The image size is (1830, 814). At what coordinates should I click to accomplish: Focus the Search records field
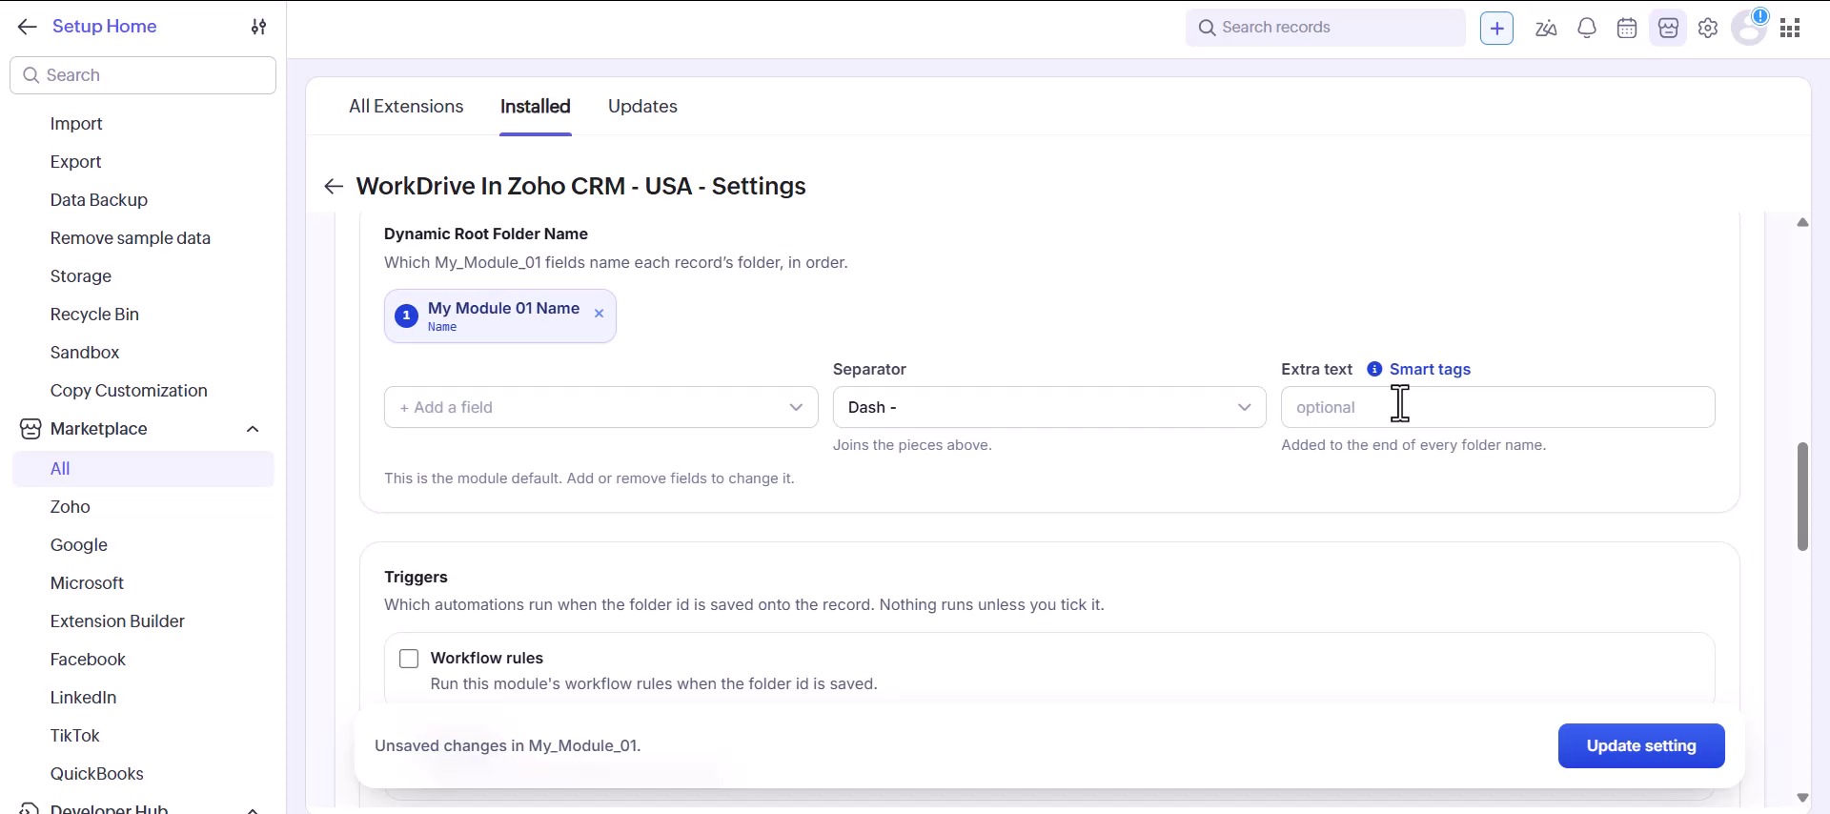pyautogui.click(x=1325, y=28)
